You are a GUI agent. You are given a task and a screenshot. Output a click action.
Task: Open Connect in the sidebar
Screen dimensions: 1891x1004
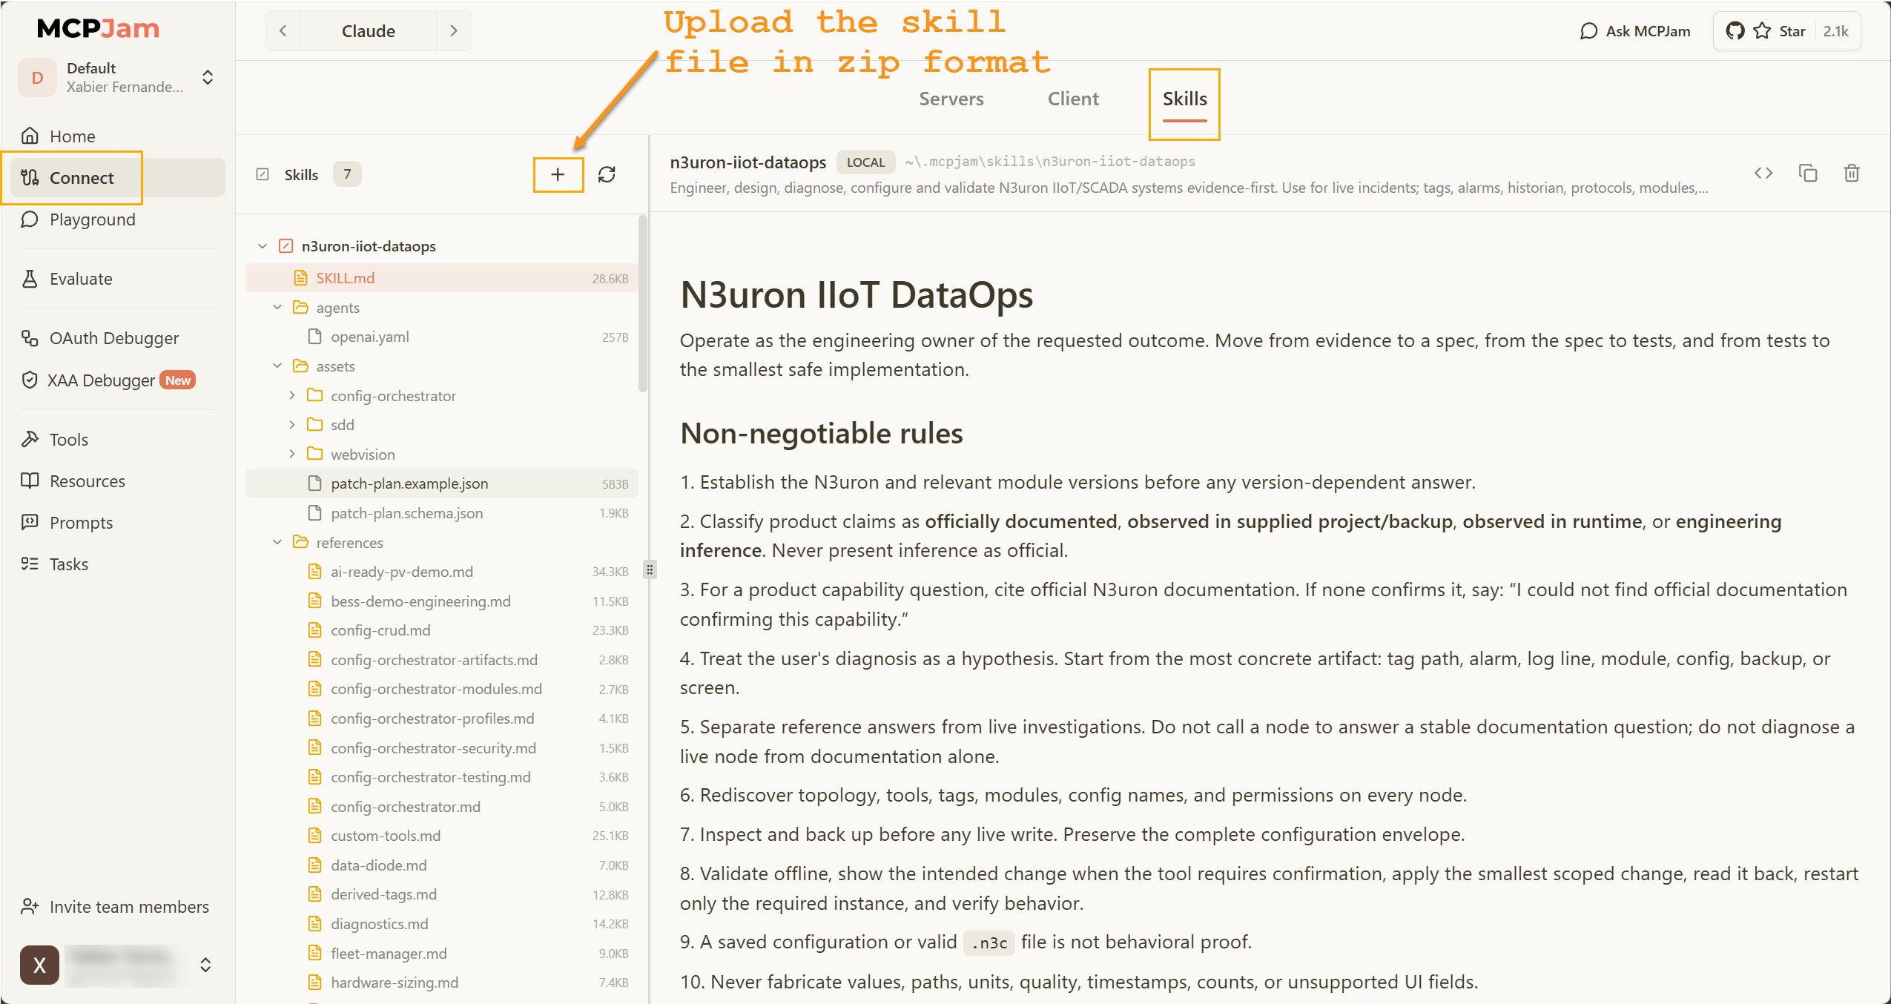[x=119, y=178]
